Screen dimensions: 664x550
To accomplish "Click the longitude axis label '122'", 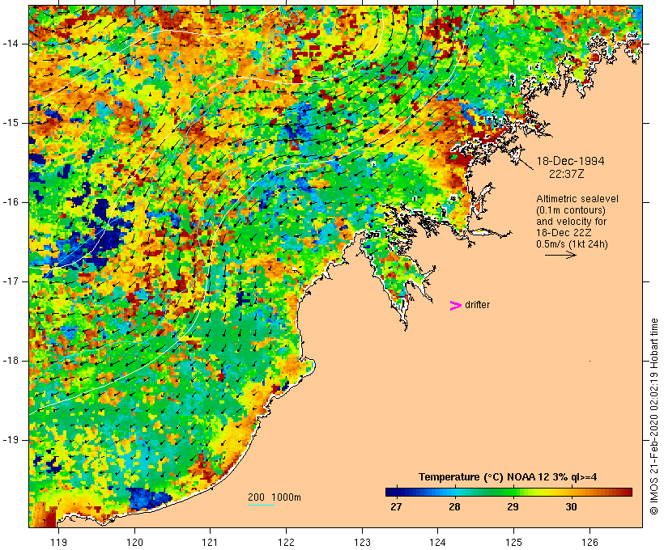I will coord(287,543).
